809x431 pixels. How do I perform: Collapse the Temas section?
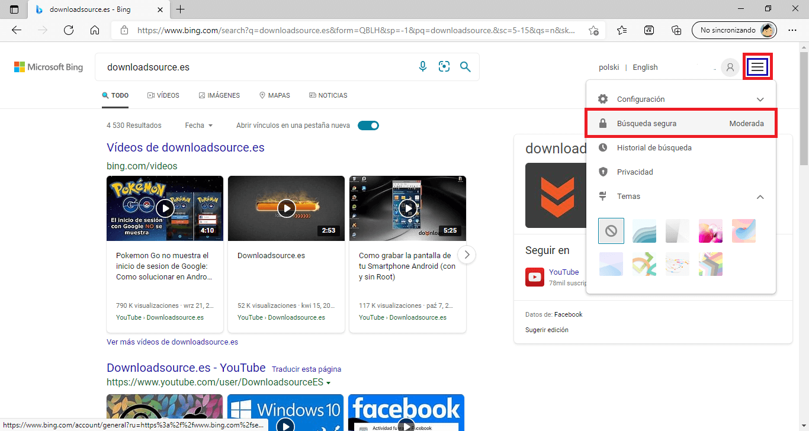click(x=760, y=197)
